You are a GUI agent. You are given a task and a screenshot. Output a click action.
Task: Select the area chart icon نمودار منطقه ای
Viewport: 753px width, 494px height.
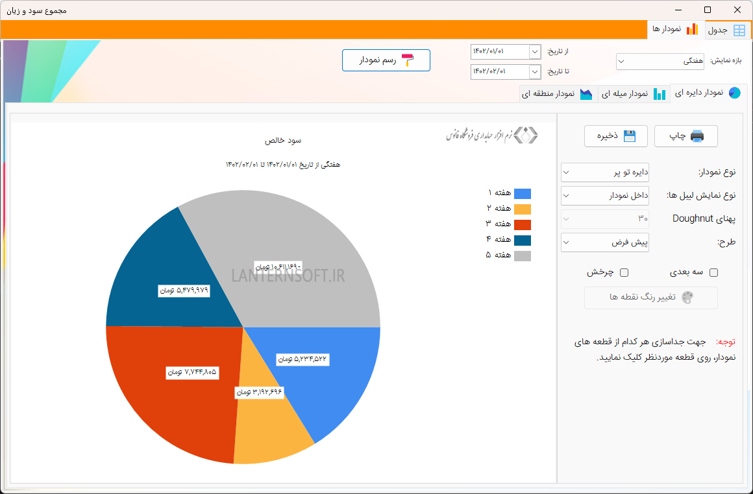pos(586,93)
